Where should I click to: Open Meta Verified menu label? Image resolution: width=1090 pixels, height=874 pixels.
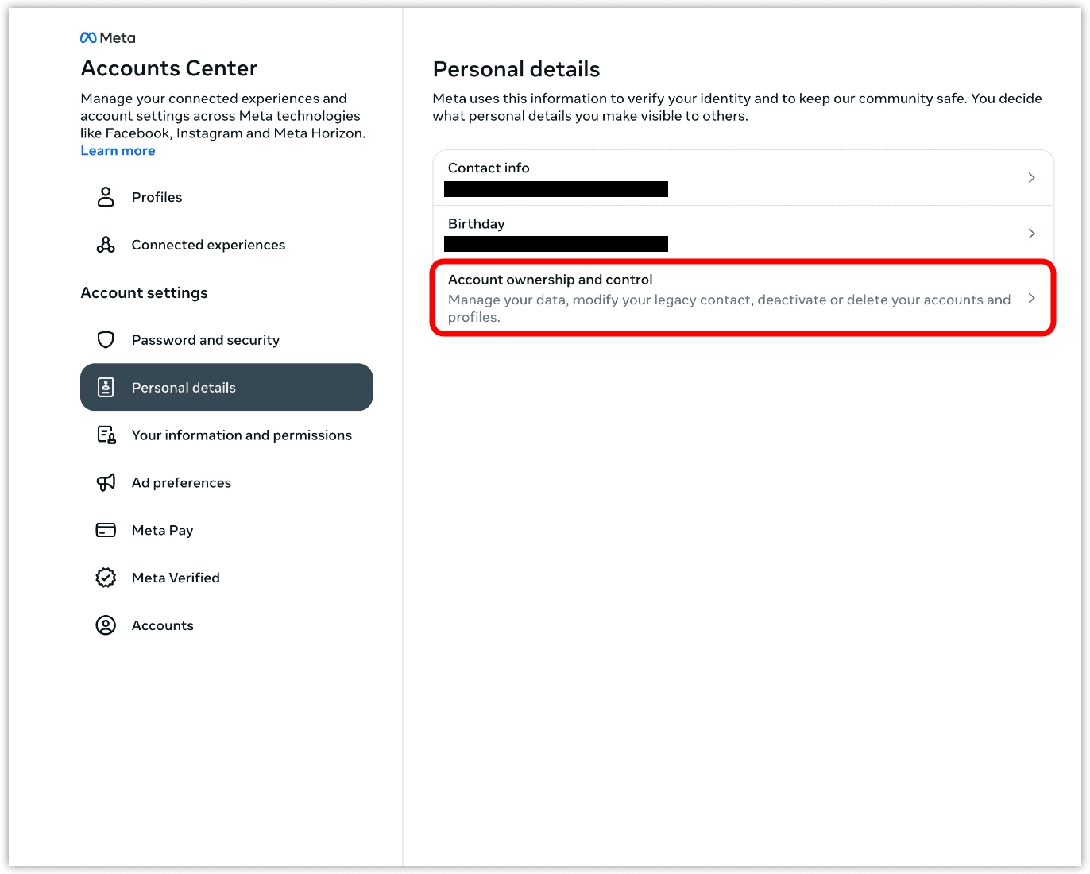click(x=176, y=578)
